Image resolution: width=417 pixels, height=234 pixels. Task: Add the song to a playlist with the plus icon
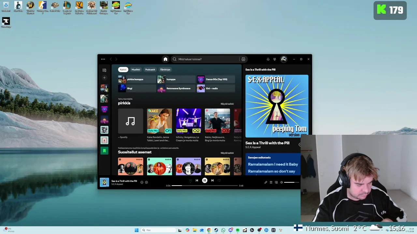146,182
